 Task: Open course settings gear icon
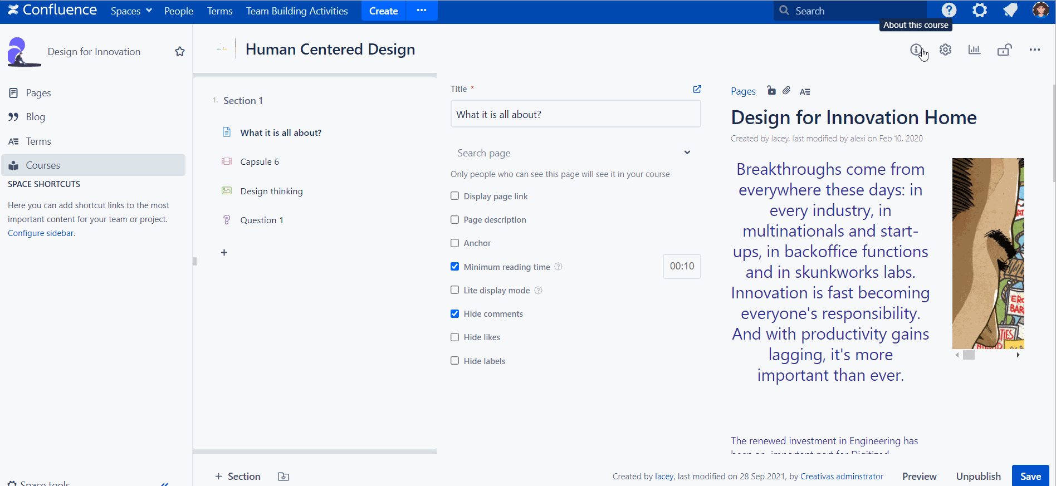(945, 50)
